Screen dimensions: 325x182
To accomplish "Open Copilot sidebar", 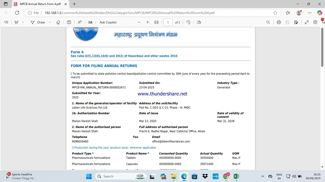I will 320,13.
